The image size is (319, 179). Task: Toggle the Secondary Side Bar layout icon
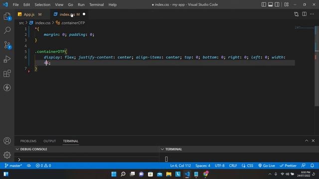(x=277, y=4)
